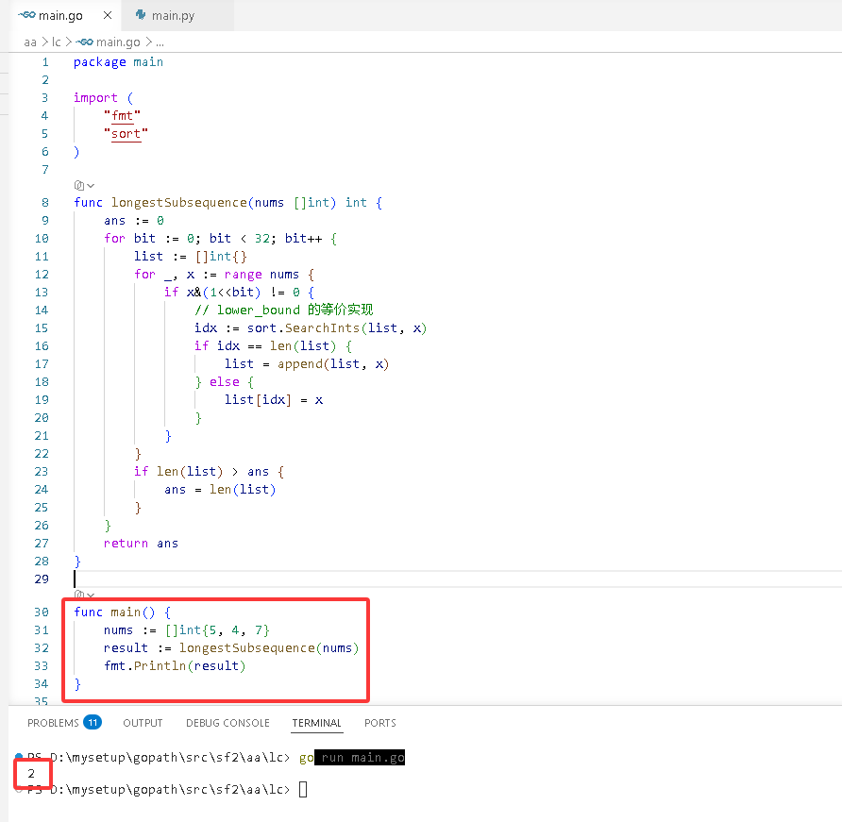The height and width of the screenshot is (822, 842).
Task: Click 'nums := []int{5, 4, 7}' line
Action: pyautogui.click(x=186, y=629)
